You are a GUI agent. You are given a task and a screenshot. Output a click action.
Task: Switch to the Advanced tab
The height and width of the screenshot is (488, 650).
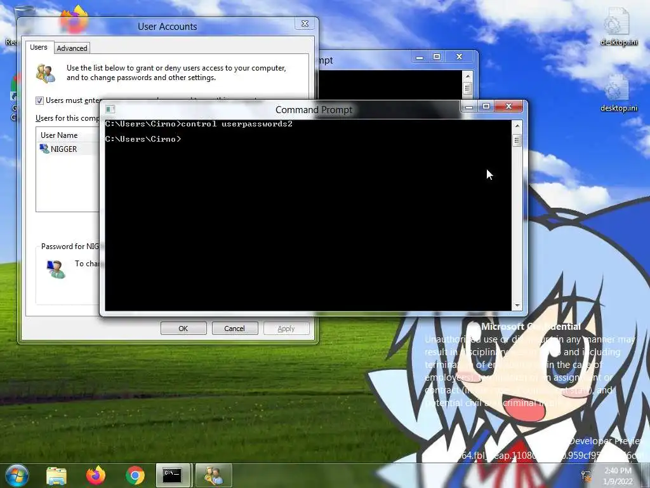[x=72, y=48]
